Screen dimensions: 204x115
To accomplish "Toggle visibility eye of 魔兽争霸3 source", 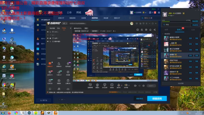I will click(x=48, y=41).
